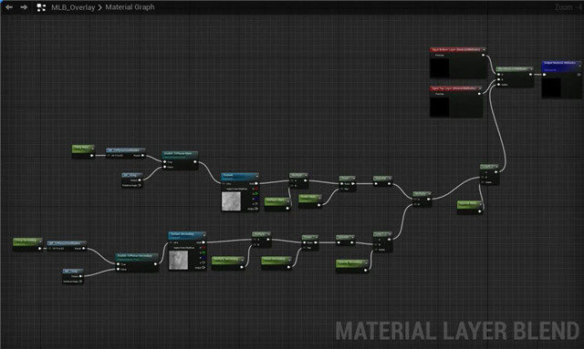This screenshot has height=349, width=584.
Task: Click Alpha input pin of BlendMaterialAttributes node
Action: tap(499, 85)
